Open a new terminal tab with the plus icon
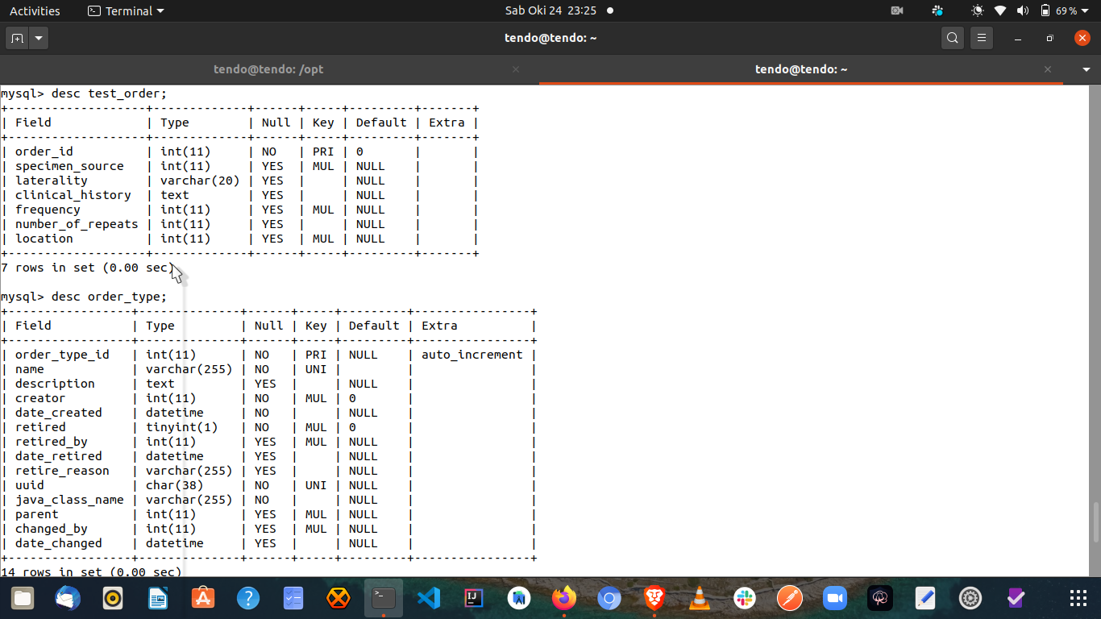Viewport: 1101px width, 619px height. point(17,38)
